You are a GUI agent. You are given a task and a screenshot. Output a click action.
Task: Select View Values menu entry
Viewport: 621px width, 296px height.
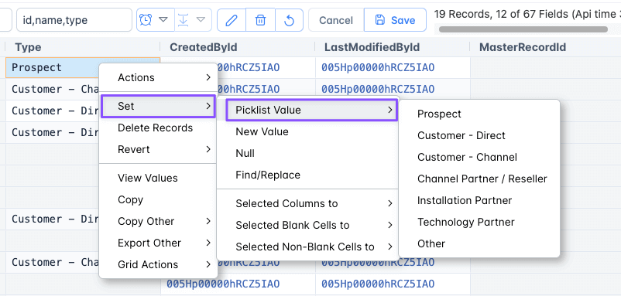pos(158,178)
